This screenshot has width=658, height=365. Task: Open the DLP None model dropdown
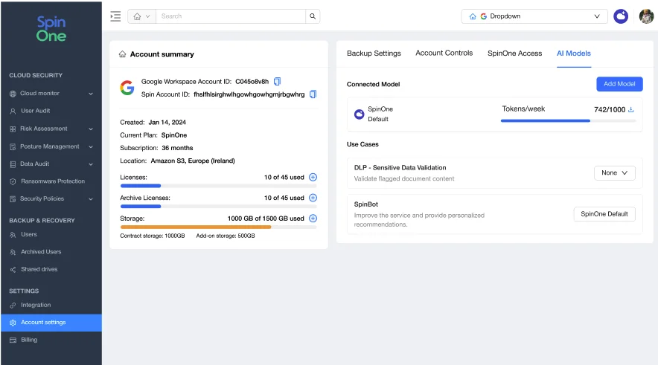pyautogui.click(x=614, y=172)
